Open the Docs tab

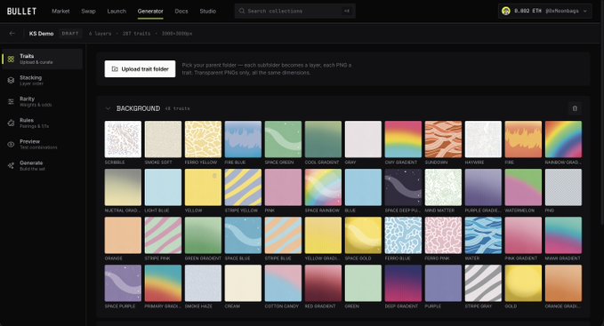[x=181, y=12]
